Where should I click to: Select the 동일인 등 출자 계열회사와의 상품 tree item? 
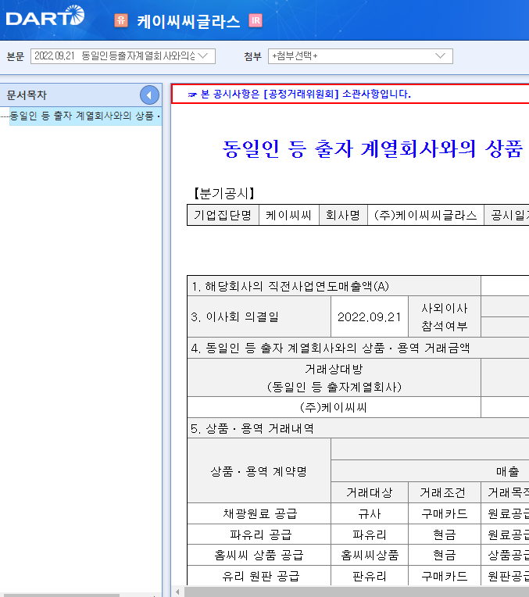(85, 116)
